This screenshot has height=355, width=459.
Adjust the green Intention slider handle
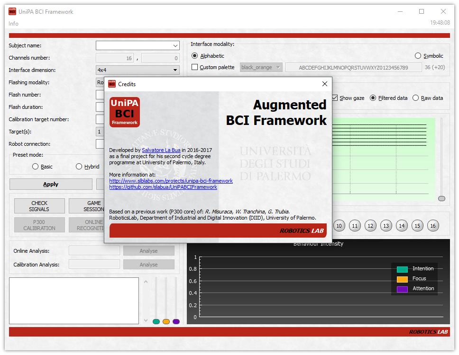(x=156, y=321)
